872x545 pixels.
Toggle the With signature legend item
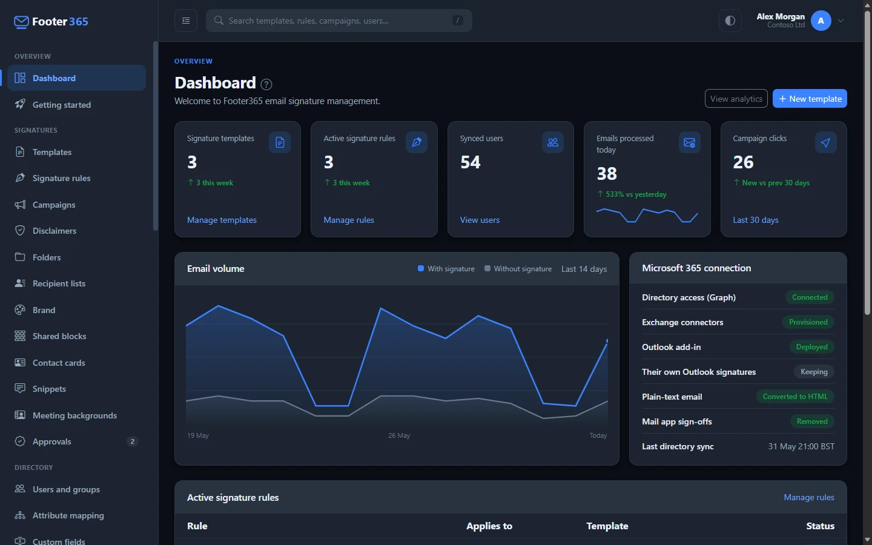[x=446, y=269]
